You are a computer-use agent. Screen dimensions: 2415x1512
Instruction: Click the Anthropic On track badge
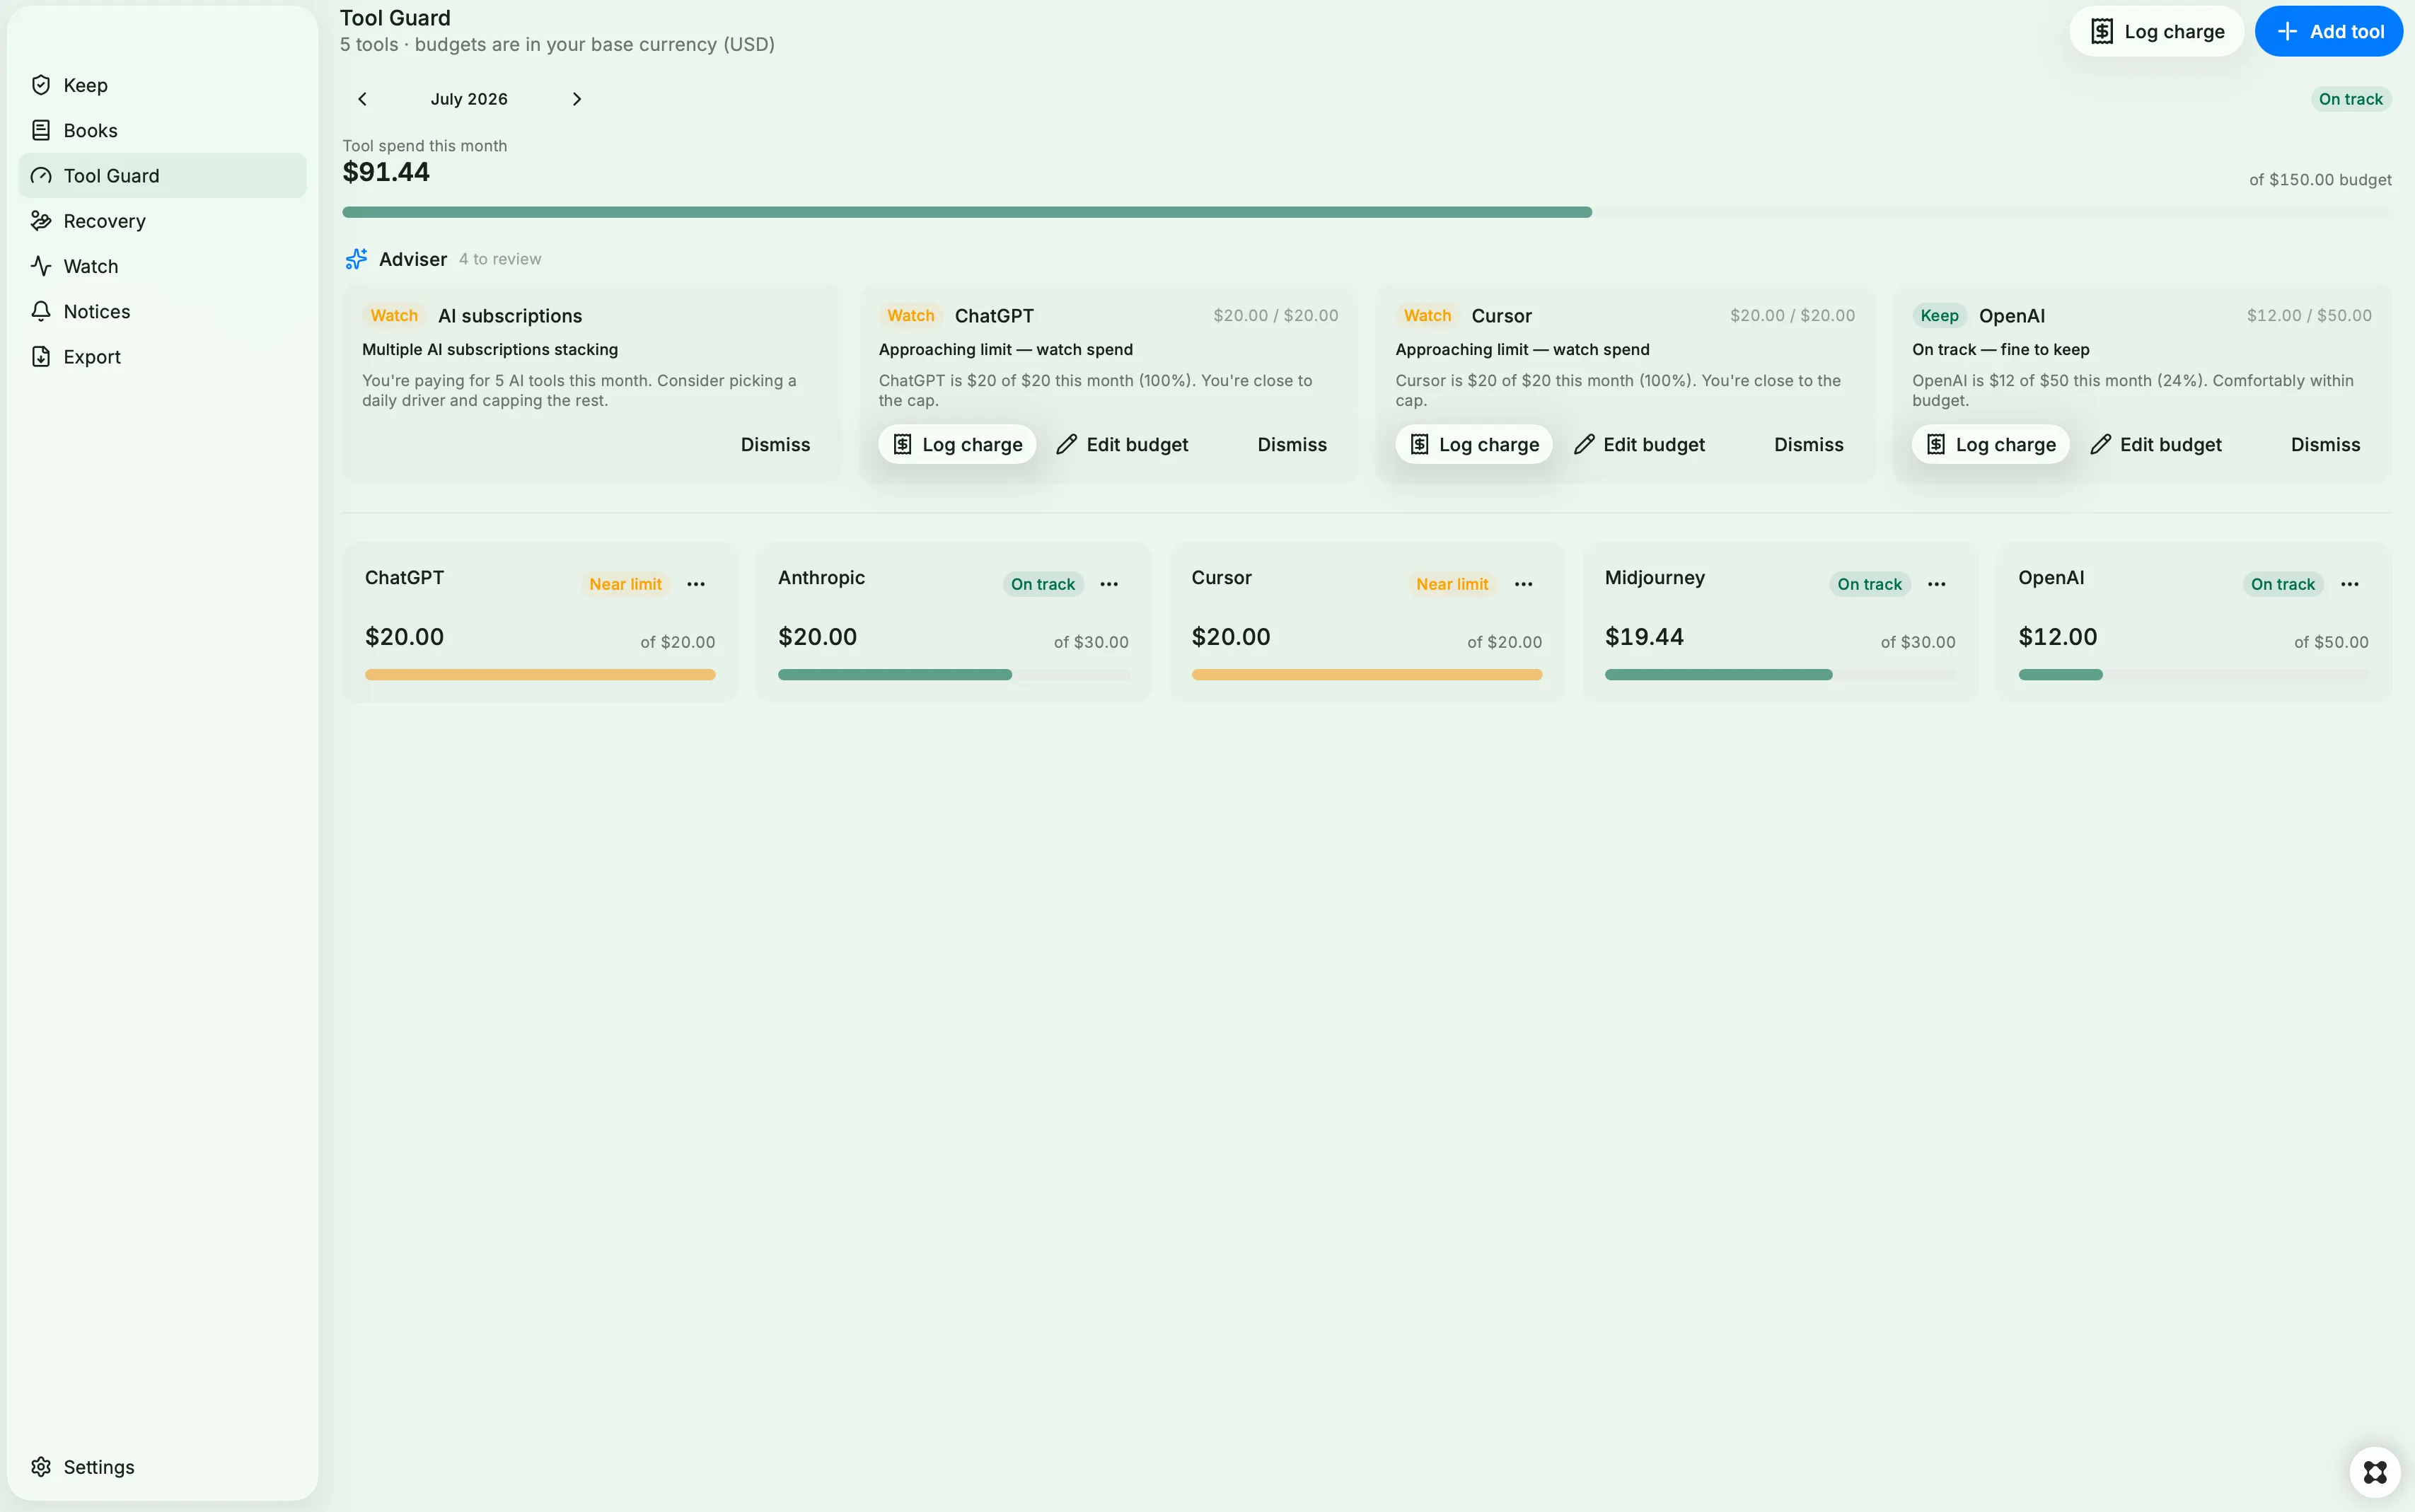click(x=1042, y=584)
